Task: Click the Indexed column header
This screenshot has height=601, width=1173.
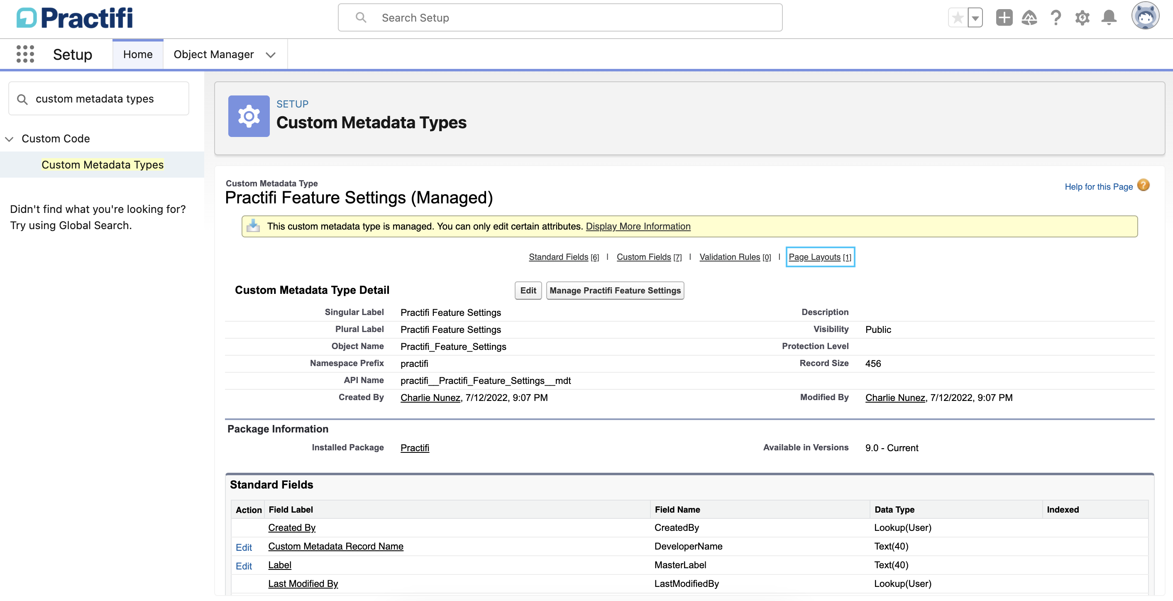Action: coord(1062,510)
